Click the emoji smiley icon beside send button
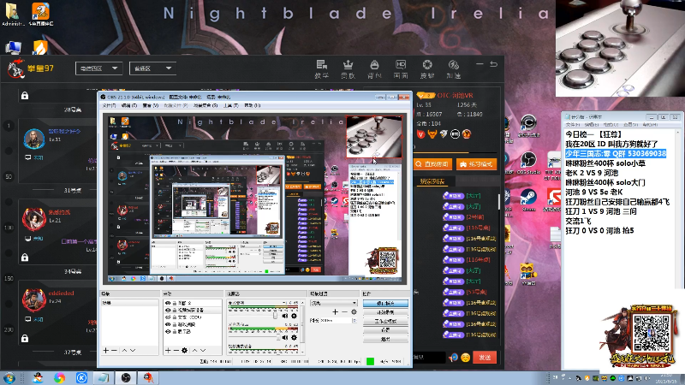 click(465, 358)
